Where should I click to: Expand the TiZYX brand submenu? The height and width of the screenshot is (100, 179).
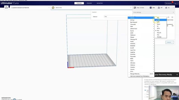(x=141, y=61)
